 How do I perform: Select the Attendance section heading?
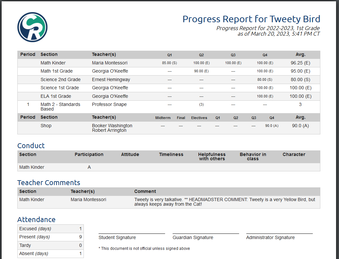coord(36,220)
